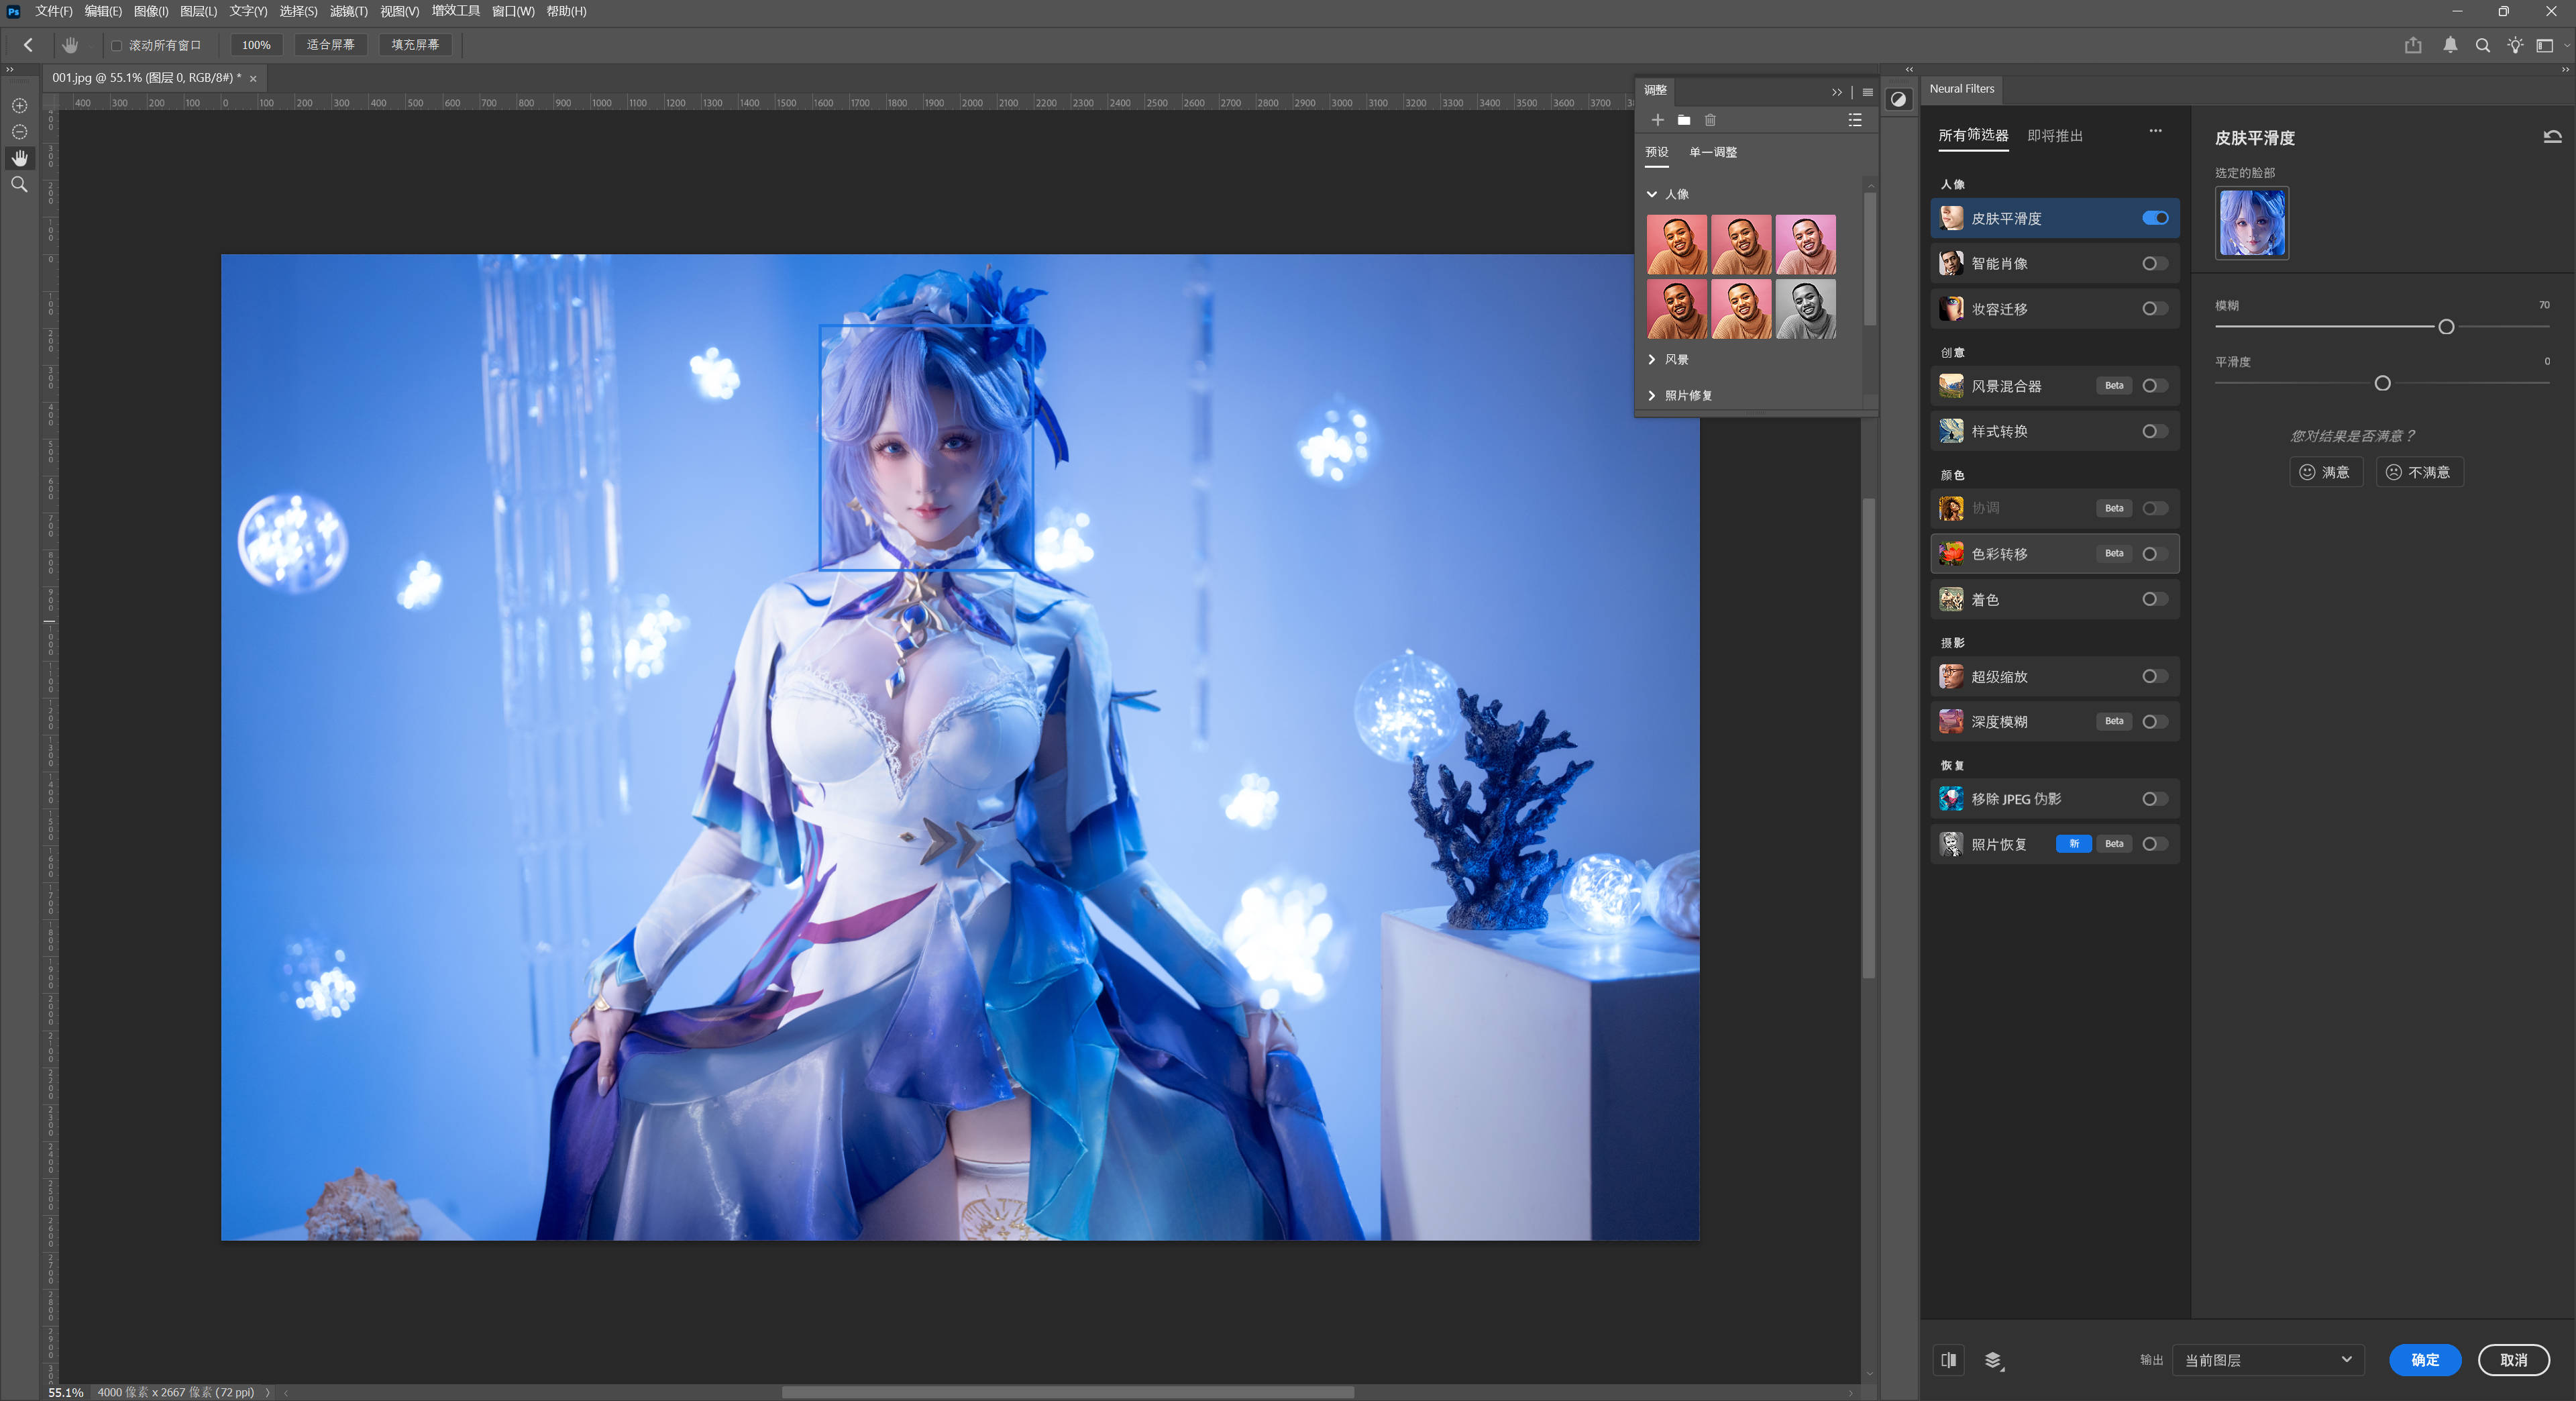Enable the 超级缩放 filter toggle
This screenshot has height=1401, width=2576.
coord(2155,677)
